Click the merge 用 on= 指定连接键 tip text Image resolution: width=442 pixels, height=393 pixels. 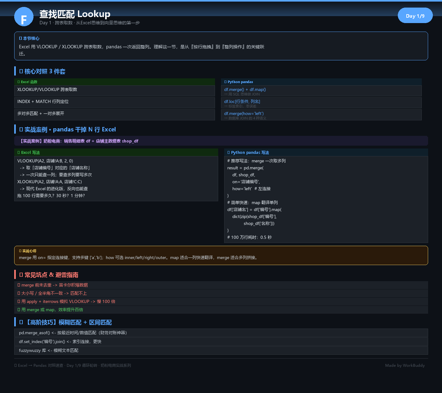click(x=139, y=257)
